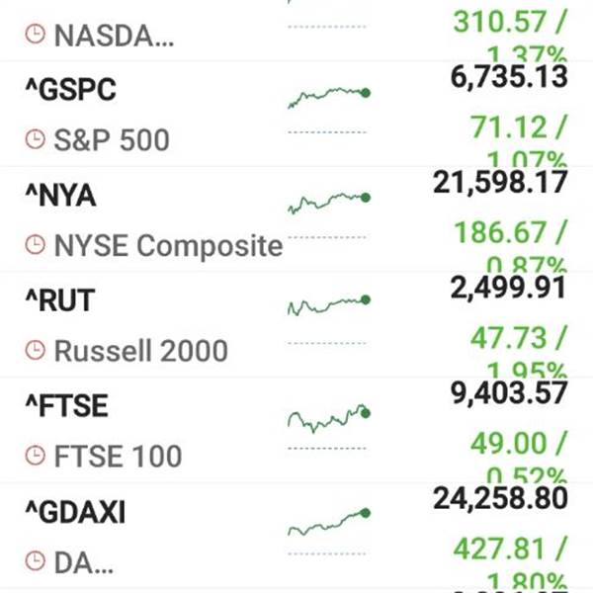Open the ^RUT sparkline chart
The height and width of the screenshot is (593, 593).
coord(328,305)
